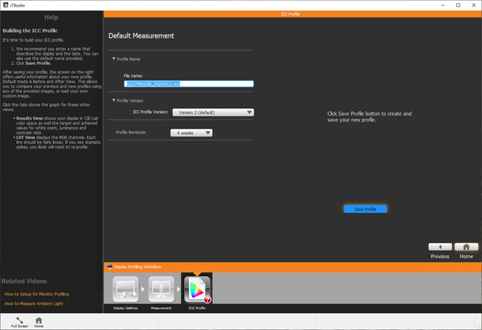Maximize the i1Studio window
The height and width of the screenshot is (330, 482).
coord(451,5)
